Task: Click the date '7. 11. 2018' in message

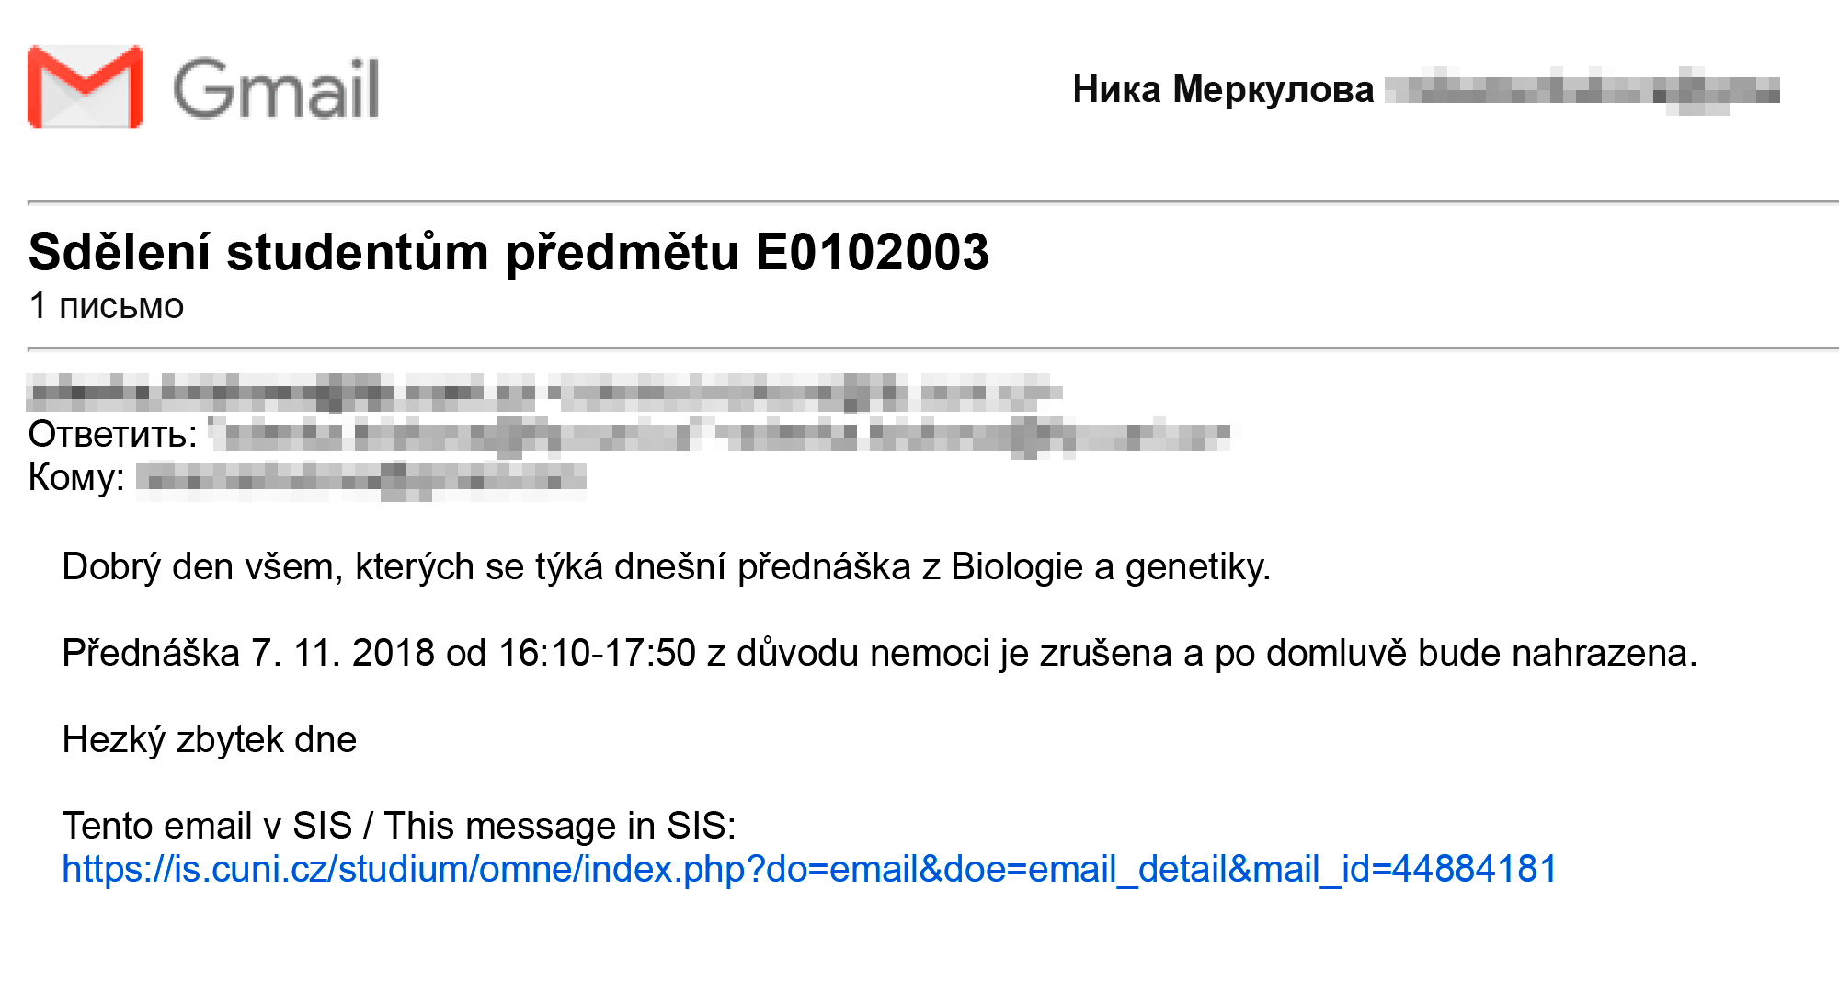Action: (343, 653)
